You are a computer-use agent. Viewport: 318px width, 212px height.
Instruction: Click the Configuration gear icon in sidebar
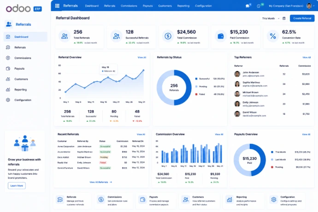point(8,100)
